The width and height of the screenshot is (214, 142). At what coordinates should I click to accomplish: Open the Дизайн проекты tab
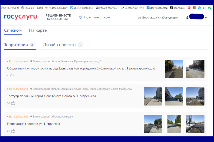coord(60,45)
